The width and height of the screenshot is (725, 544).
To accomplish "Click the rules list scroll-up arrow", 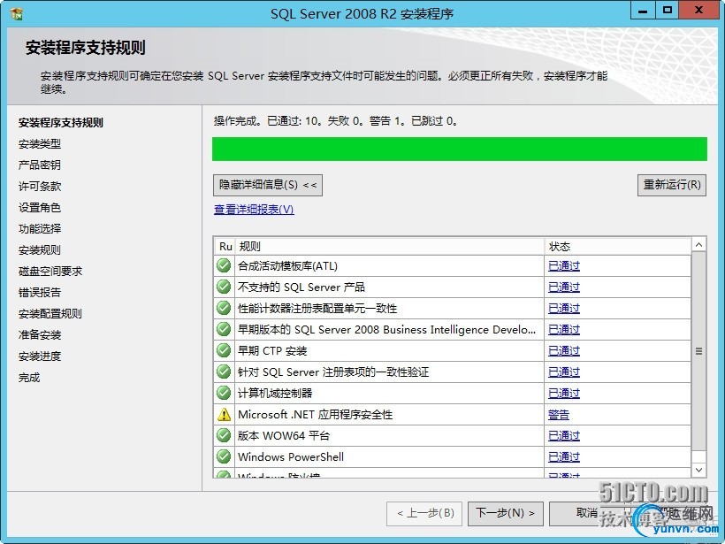I will (x=698, y=245).
